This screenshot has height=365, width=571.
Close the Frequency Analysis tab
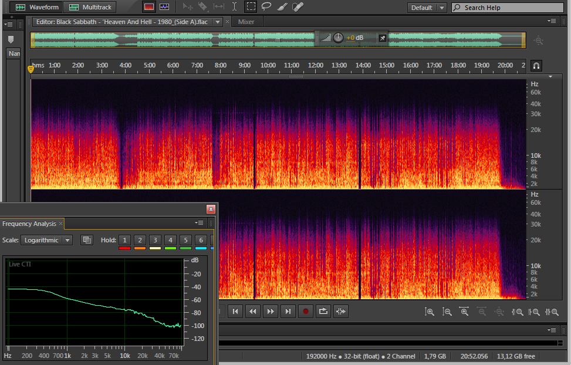click(61, 224)
